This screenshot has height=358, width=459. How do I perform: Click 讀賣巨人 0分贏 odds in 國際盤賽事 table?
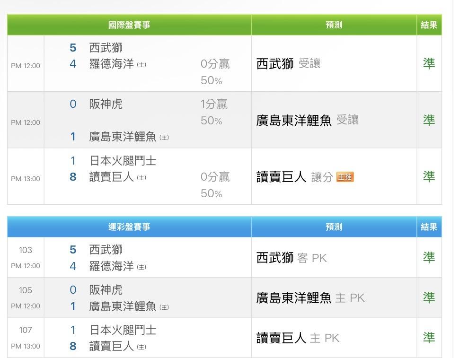coord(215,177)
